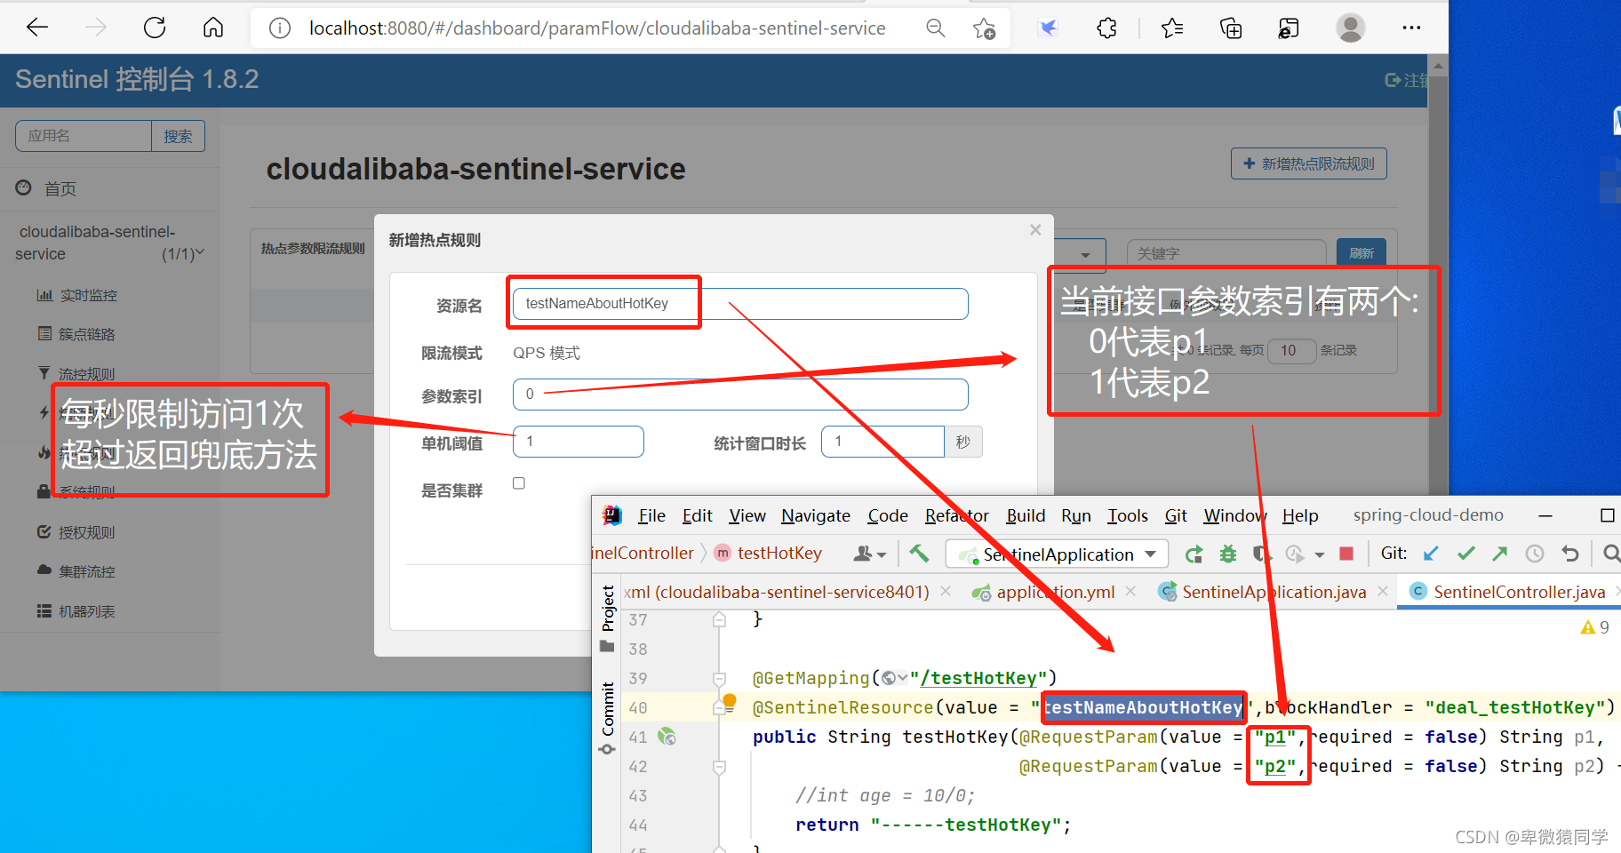
Task: Open the IntelliJ File menu
Action: (x=651, y=515)
